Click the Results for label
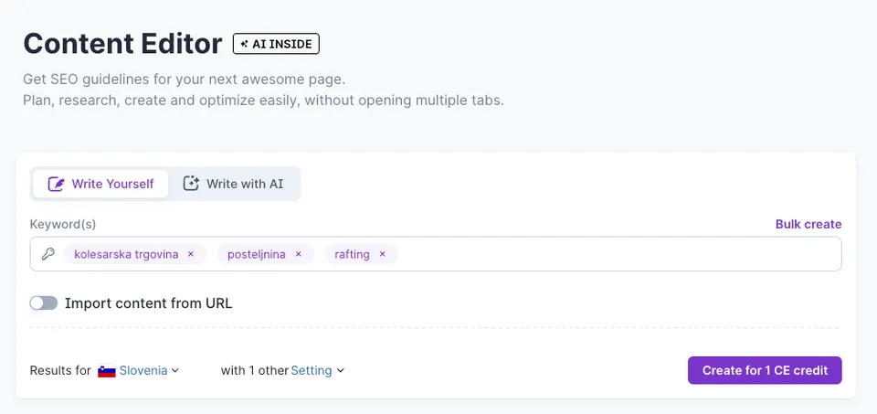877x414 pixels. click(60, 370)
